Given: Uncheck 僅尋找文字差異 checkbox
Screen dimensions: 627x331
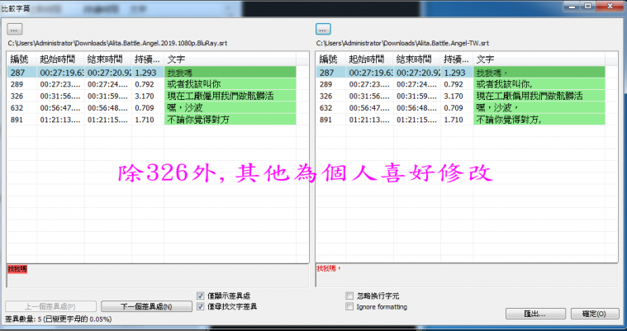Looking at the screenshot, I should (x=201, y=306).
